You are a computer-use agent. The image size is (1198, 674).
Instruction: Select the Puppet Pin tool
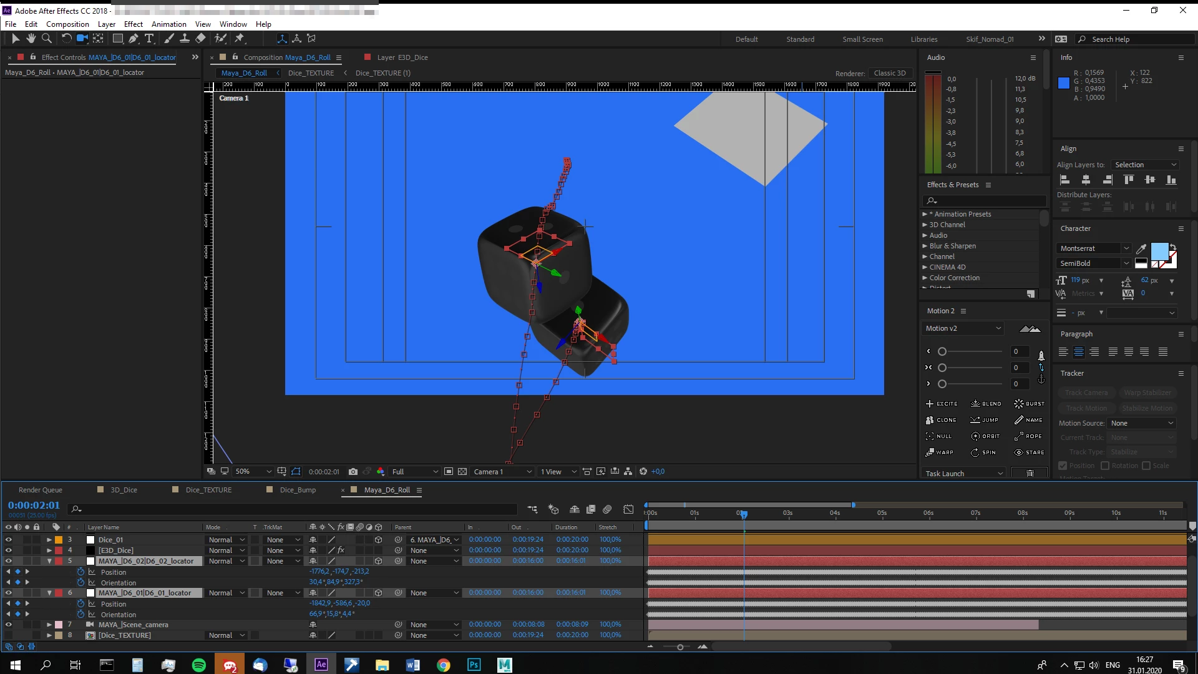point(239,39)
